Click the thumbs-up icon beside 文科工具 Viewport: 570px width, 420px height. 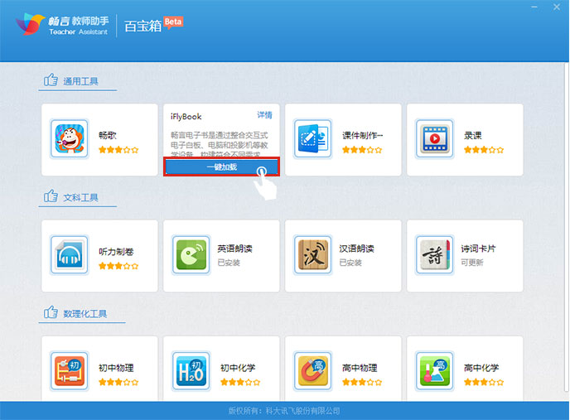pyautogui.click(x=51, y=196)
